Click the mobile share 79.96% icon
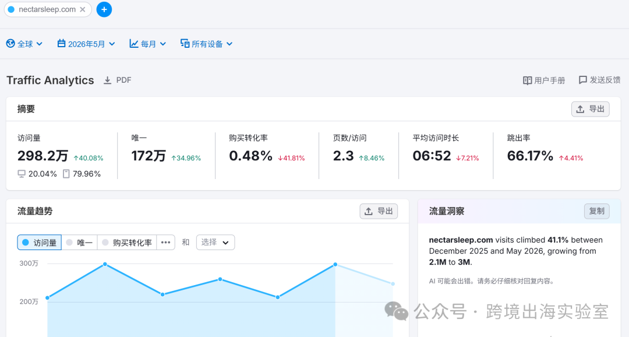Screen dimensions: 629x337 click(x=66, y=174)
